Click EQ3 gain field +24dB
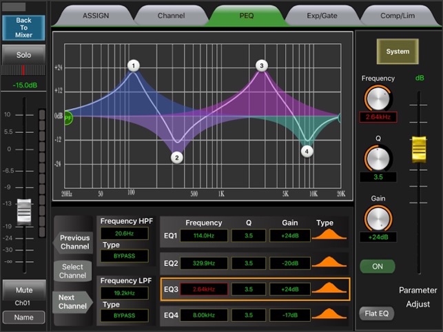443x332 pixels. click(290, 289)
